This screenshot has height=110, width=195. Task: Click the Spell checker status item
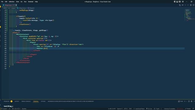(157, 109)
